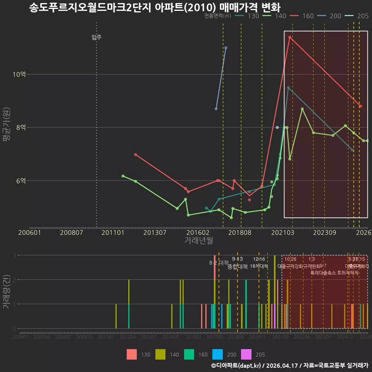Click the top legend entry 200
The image size is (372, 372).
click(329, 16)
